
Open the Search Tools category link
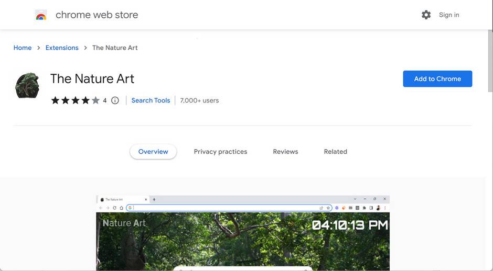151,100
